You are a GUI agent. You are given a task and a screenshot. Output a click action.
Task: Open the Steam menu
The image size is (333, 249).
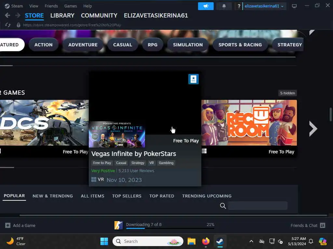17,6
